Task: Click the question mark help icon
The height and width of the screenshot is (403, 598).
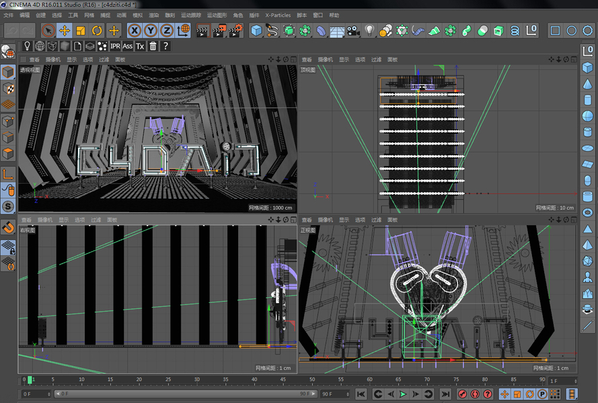Action: click(x=165, y=46)
